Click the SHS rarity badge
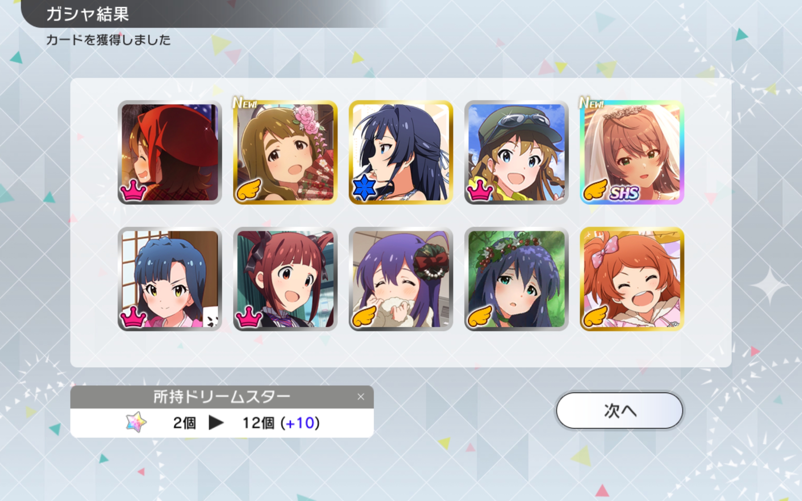The height and width of the screenshot is (501, 802). click(625, 193)
